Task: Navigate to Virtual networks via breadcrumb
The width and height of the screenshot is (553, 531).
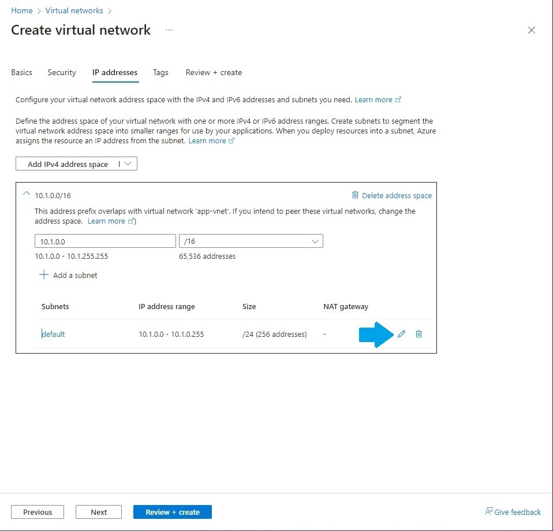Action: pyautogui.click(x=74, y=10)
